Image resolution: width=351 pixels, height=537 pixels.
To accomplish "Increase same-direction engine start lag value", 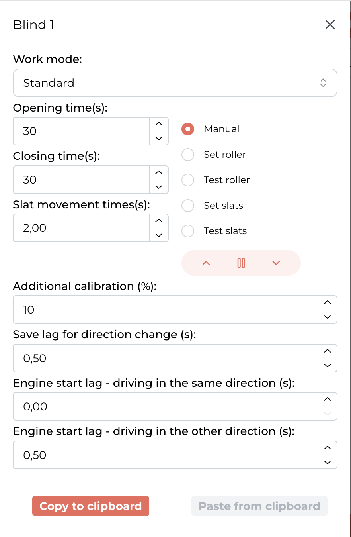I will 328,399.
